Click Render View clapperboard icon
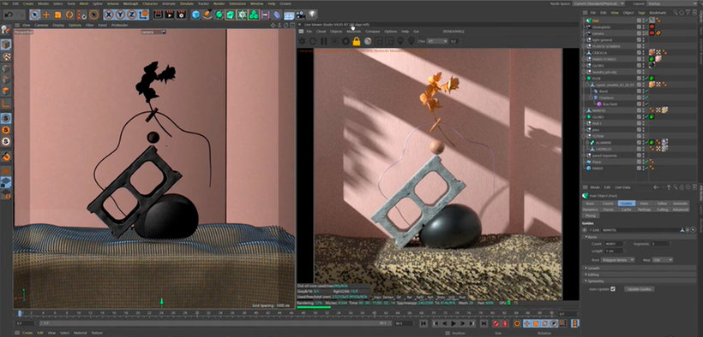The image size is (703, 337). click(158, 15)
